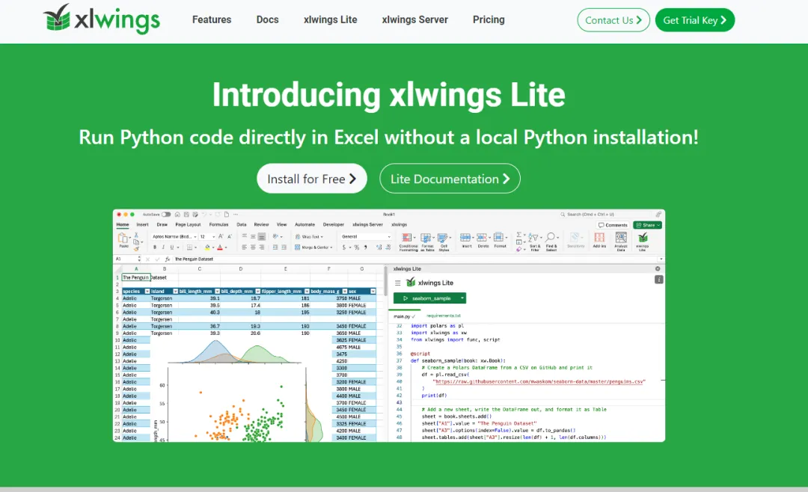Open the Pricing page
This screenshot has height=492, width=808.
tap(489, 19)
